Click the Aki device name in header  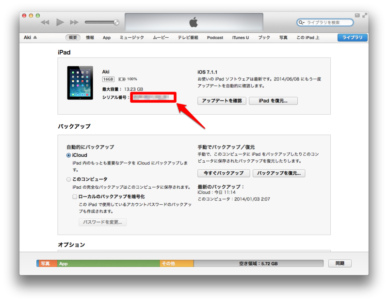[27, 38]
